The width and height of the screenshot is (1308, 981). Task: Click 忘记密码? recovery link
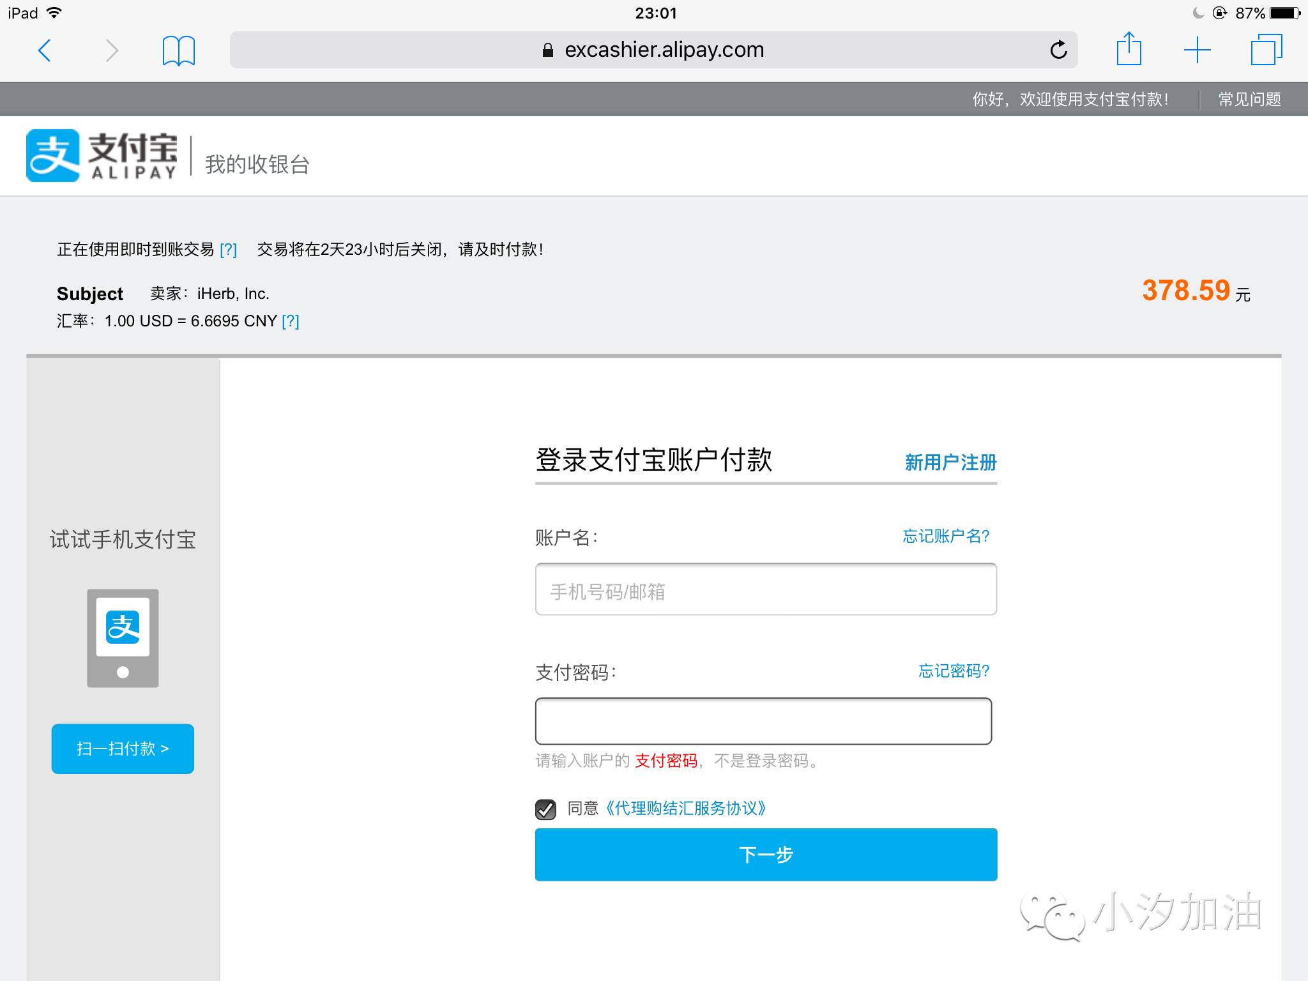[952, 671]
